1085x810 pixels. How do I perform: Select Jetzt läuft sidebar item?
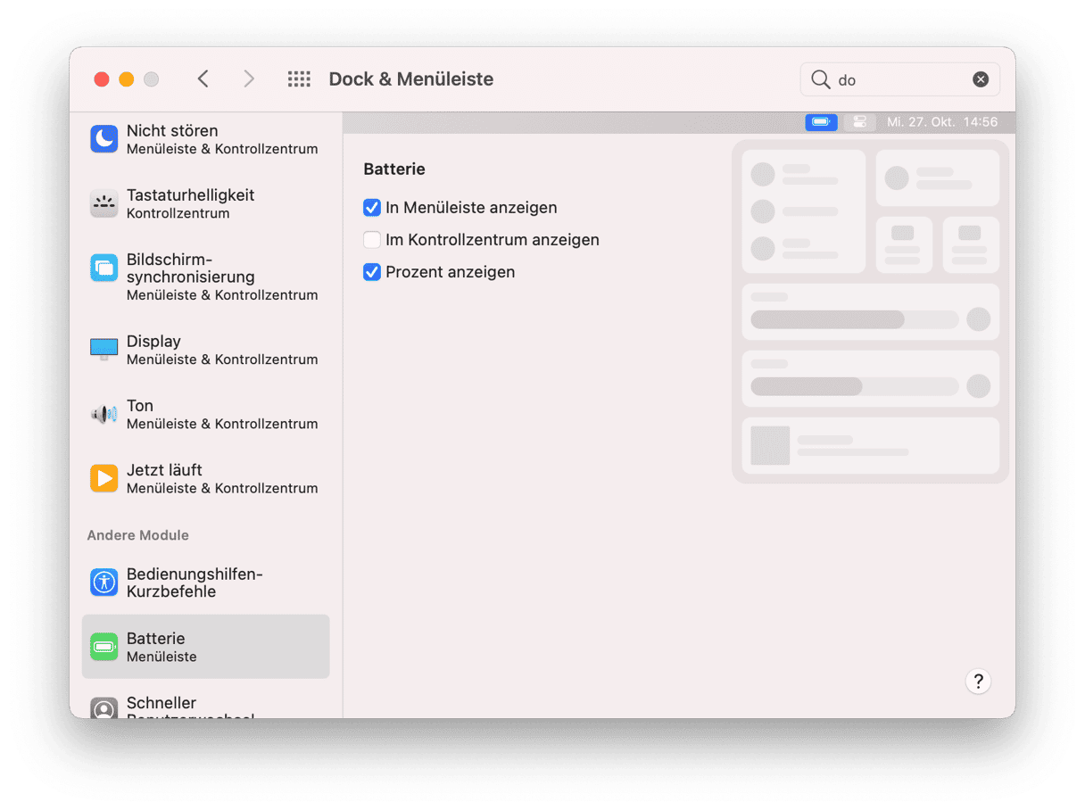point(205,478)
